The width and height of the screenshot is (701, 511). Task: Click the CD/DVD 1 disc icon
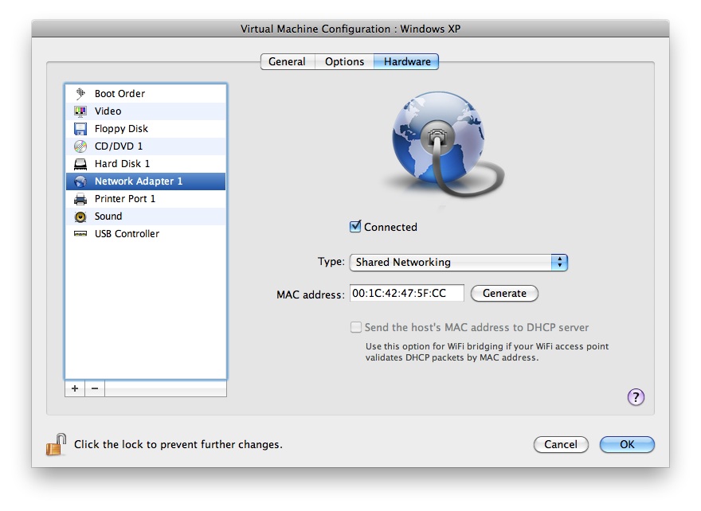pyautogui.click(x=80, y=146)
